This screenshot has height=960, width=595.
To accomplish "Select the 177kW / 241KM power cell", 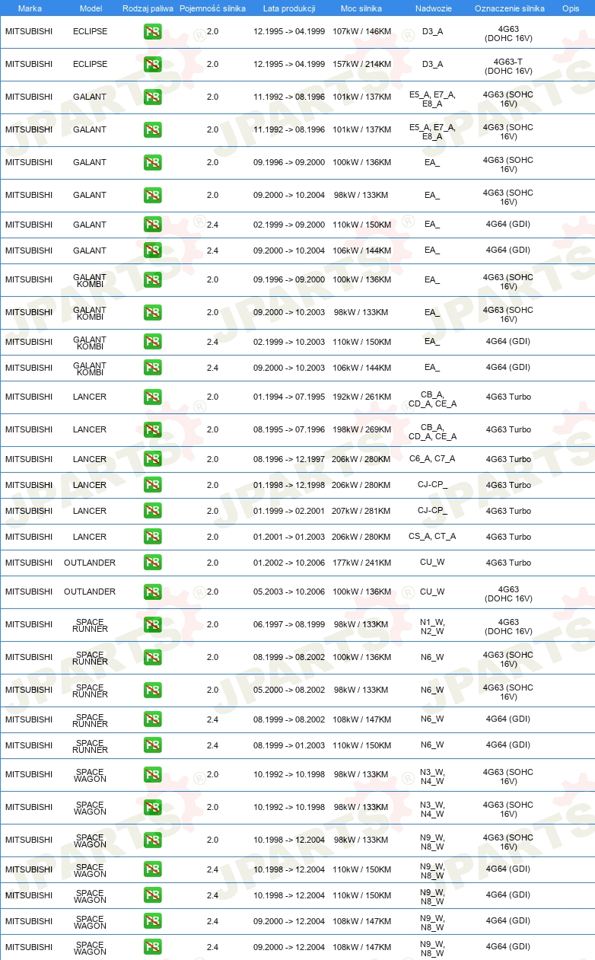I will pos(362,563).
